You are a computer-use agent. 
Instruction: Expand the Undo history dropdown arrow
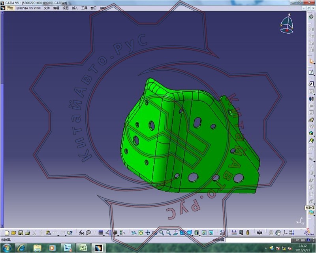click(58, 235)
